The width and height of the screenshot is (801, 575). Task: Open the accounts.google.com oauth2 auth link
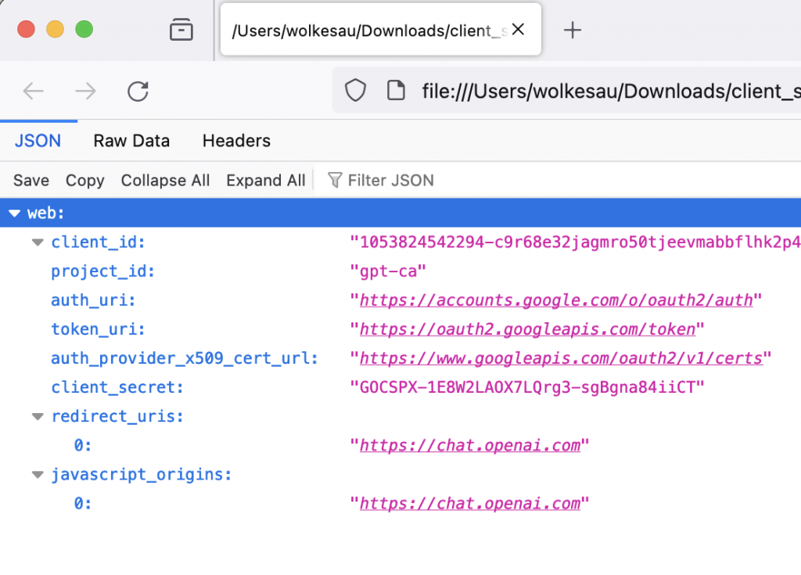[556, 300]
